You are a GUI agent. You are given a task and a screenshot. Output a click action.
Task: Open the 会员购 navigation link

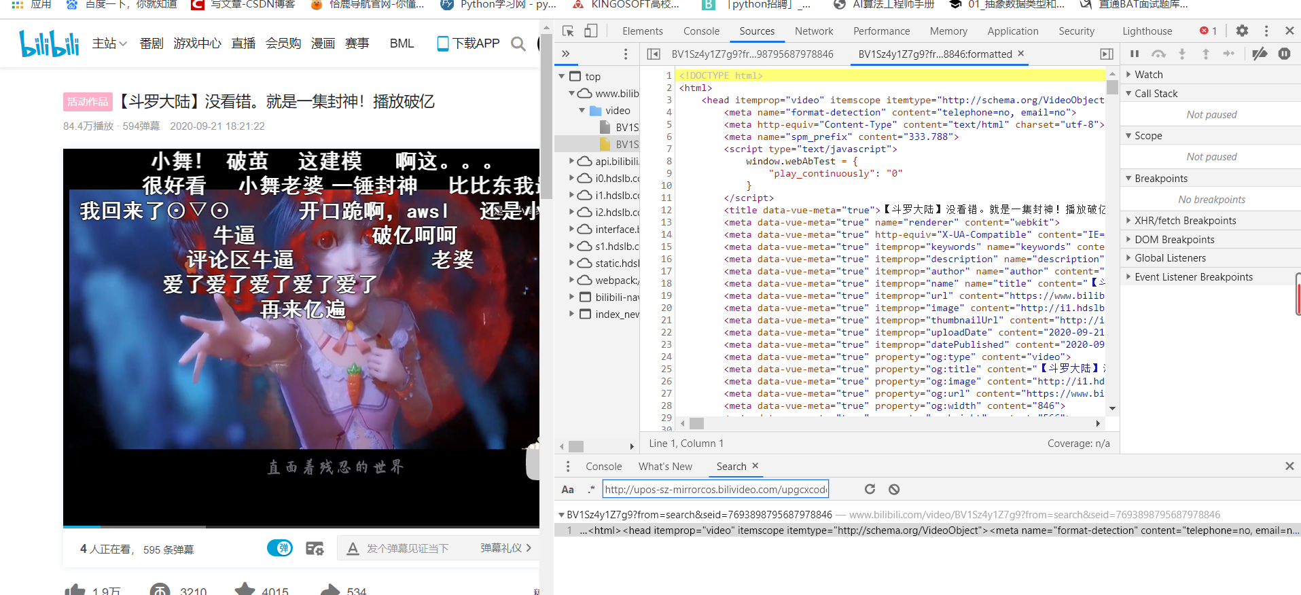(x=283, y=43)
